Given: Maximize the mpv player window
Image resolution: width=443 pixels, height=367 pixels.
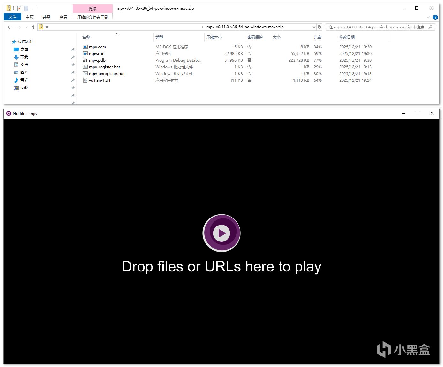Looking at the screenshot, I should tap(417, 113).
